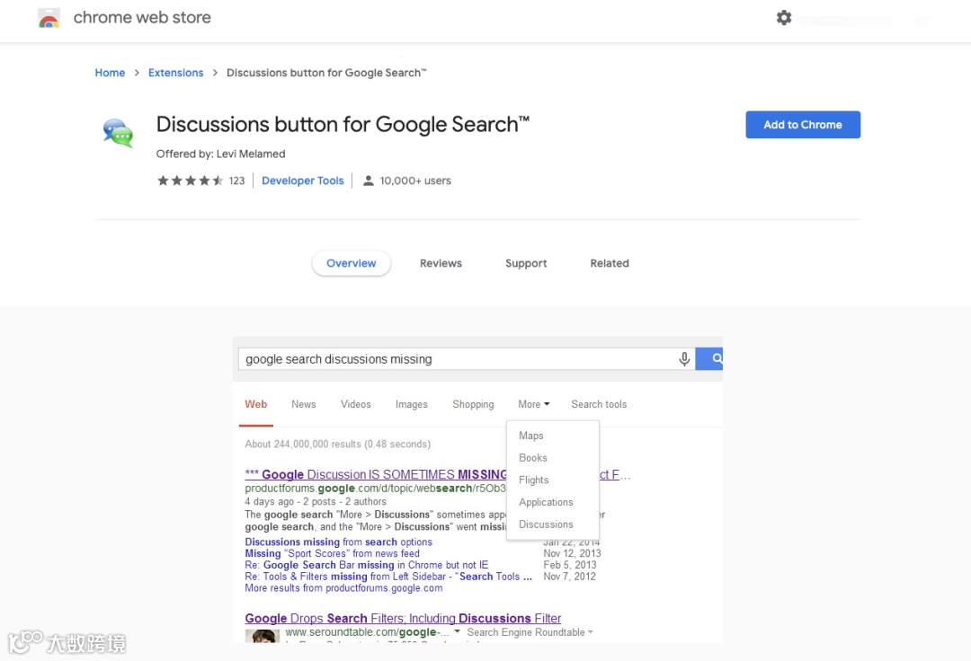Image resolution: width=971 pixels, height=661 pixels.
Task: Open the Support tab
Action: tap(526, 263)
